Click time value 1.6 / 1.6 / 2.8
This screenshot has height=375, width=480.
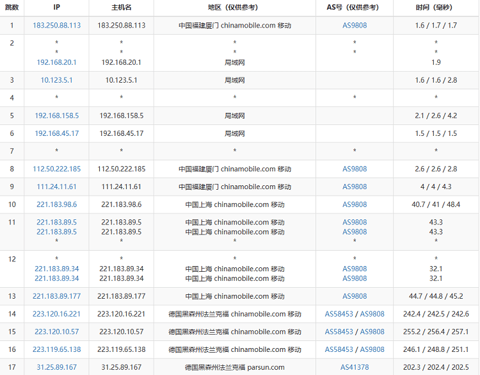436,80
